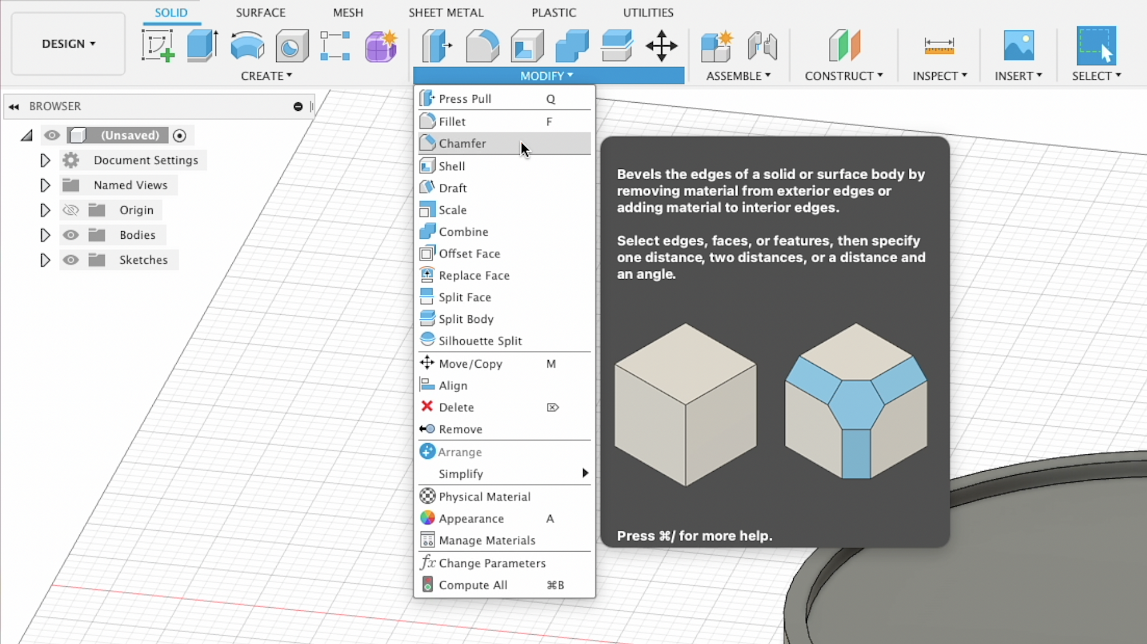Click the Measure ruler icon

pos(939,45)
